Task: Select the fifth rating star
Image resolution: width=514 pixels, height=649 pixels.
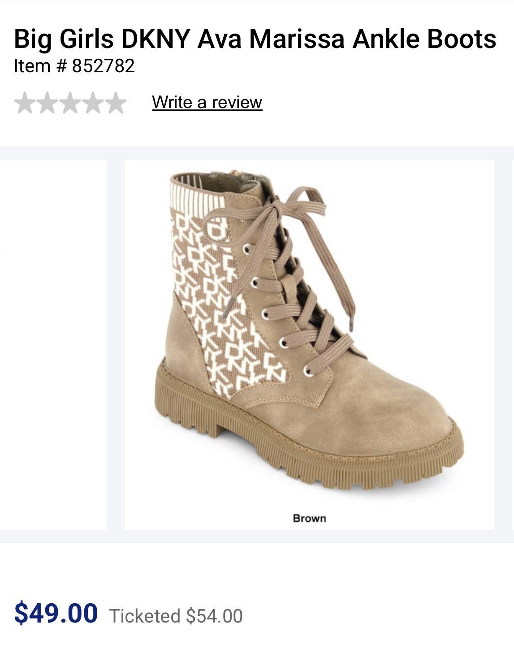Action: 116,103
